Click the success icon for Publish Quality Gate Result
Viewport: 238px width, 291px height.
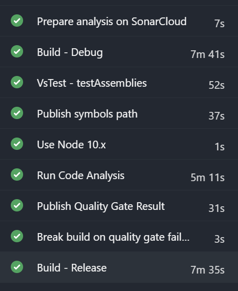(17, 205)
